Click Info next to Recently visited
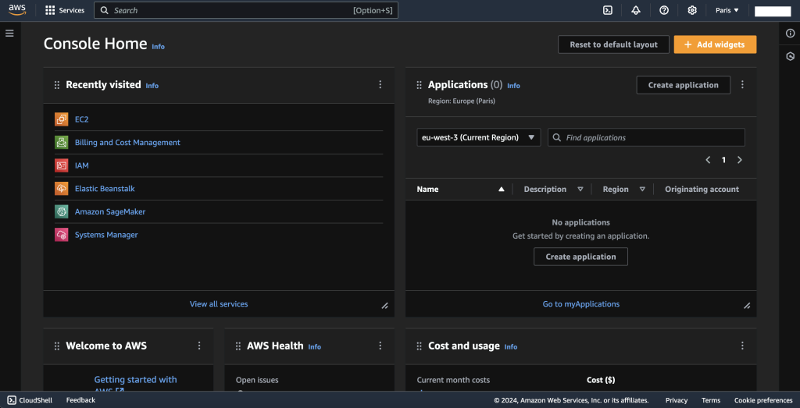 click(152, 86)
